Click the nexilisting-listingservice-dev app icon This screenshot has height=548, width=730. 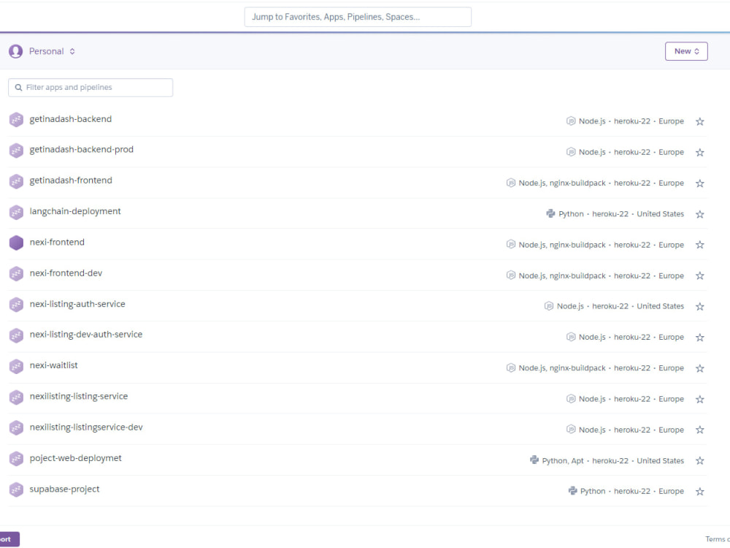[16, 427]
